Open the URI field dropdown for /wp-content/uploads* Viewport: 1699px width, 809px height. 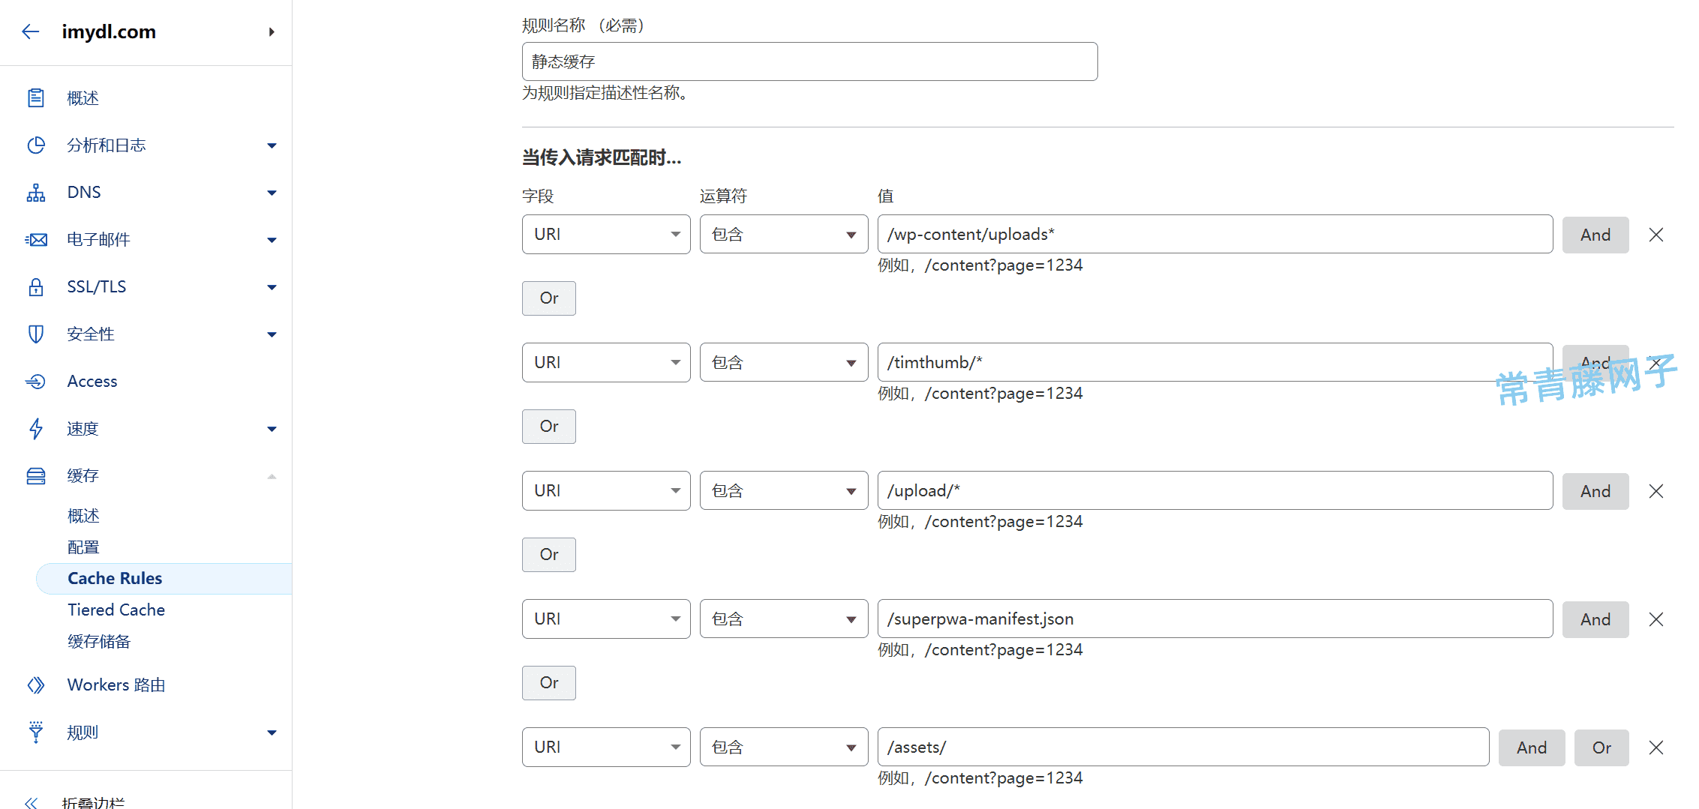pos(606,235)
